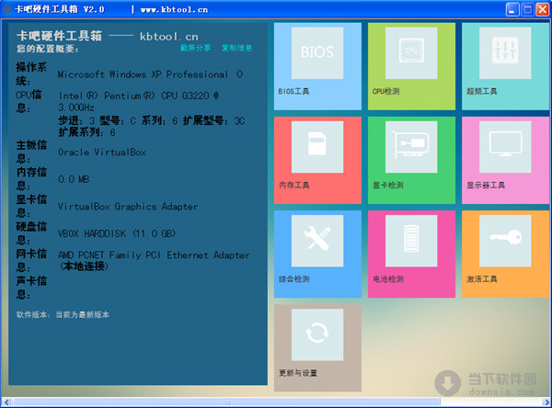Viewport: 552px width, 408px height.
Task: Open the 内存工具 memory card icon
Action: 317,147
